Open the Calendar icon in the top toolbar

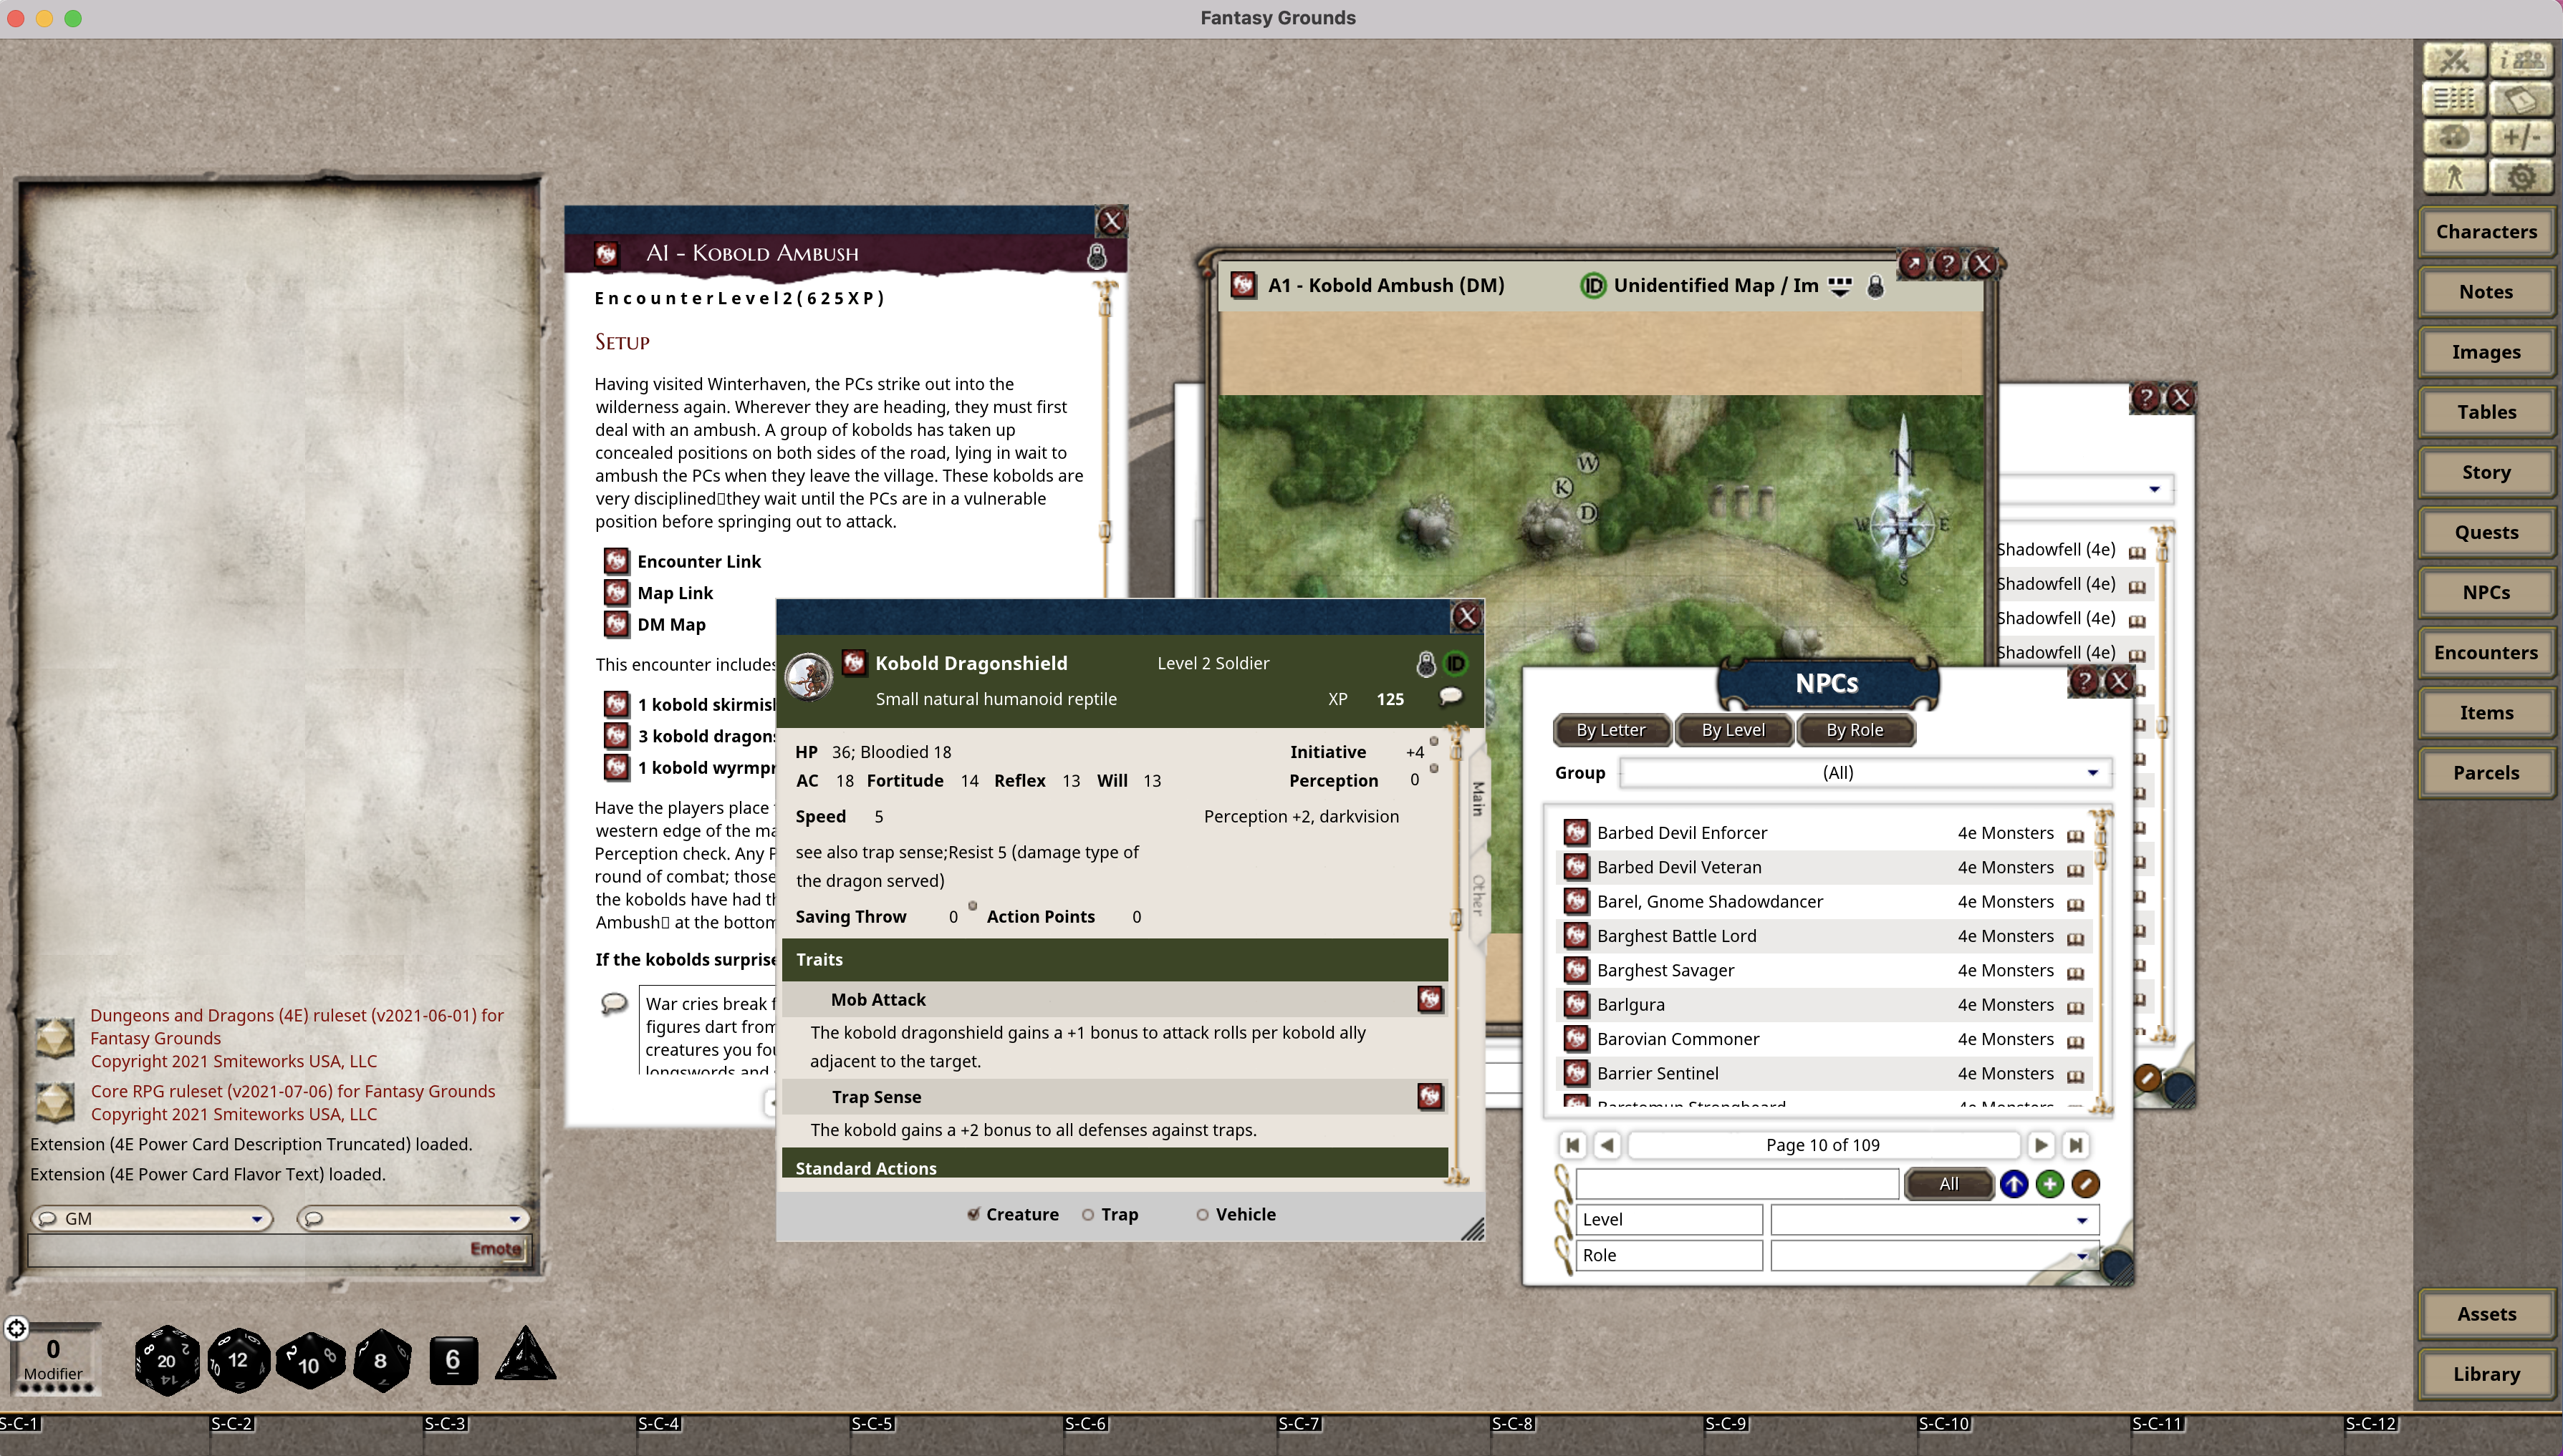click(x=2520, y=99)
